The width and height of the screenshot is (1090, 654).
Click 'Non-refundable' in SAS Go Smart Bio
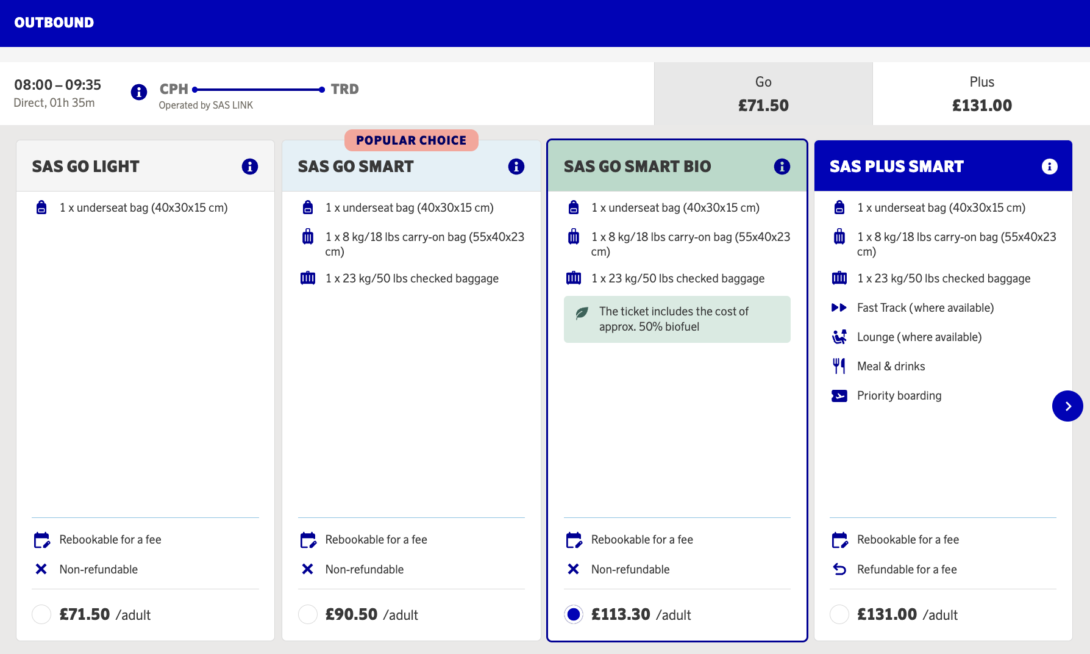coord(630,570)
